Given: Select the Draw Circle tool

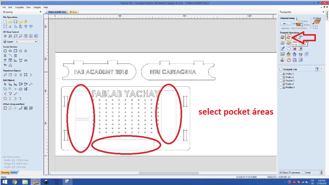Looking at the screenshot, I should (5, 51).
